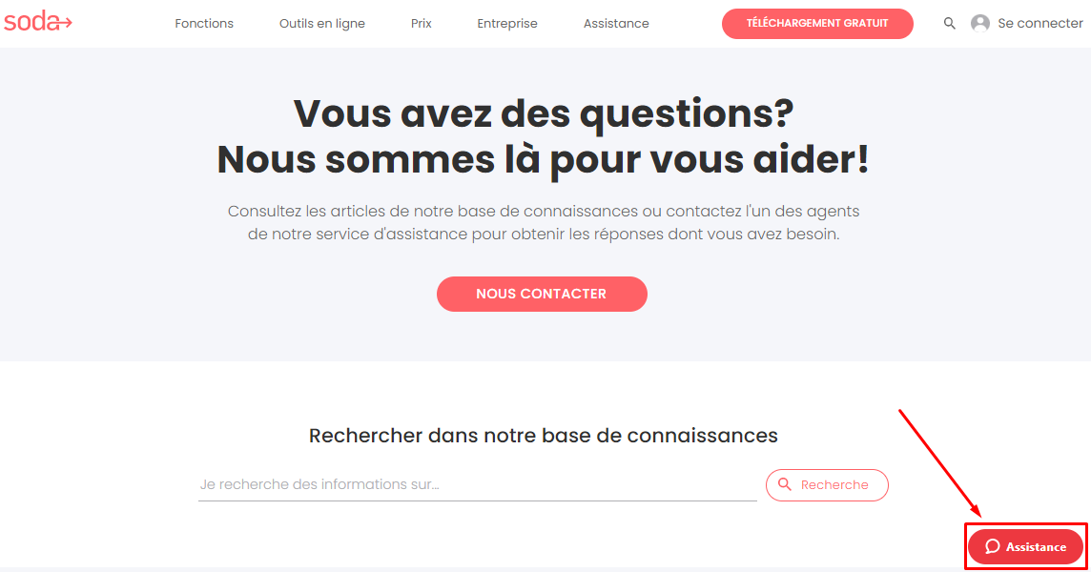Go to the Prix page
The height and width of the screenshot is (572, 1091).
tap(421, 23)
